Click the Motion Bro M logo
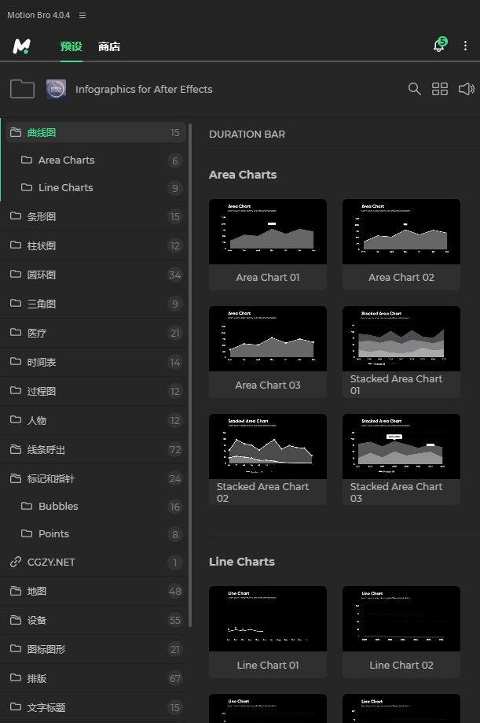The image size is (480, 723). tap(22, 46)
